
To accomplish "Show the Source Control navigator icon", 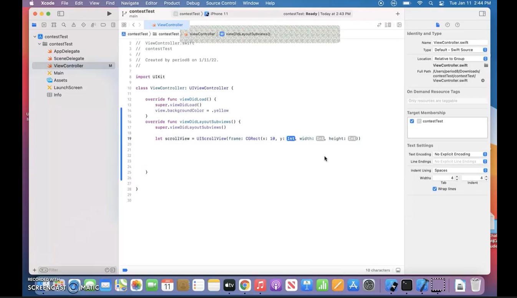I will pos(44,25).
